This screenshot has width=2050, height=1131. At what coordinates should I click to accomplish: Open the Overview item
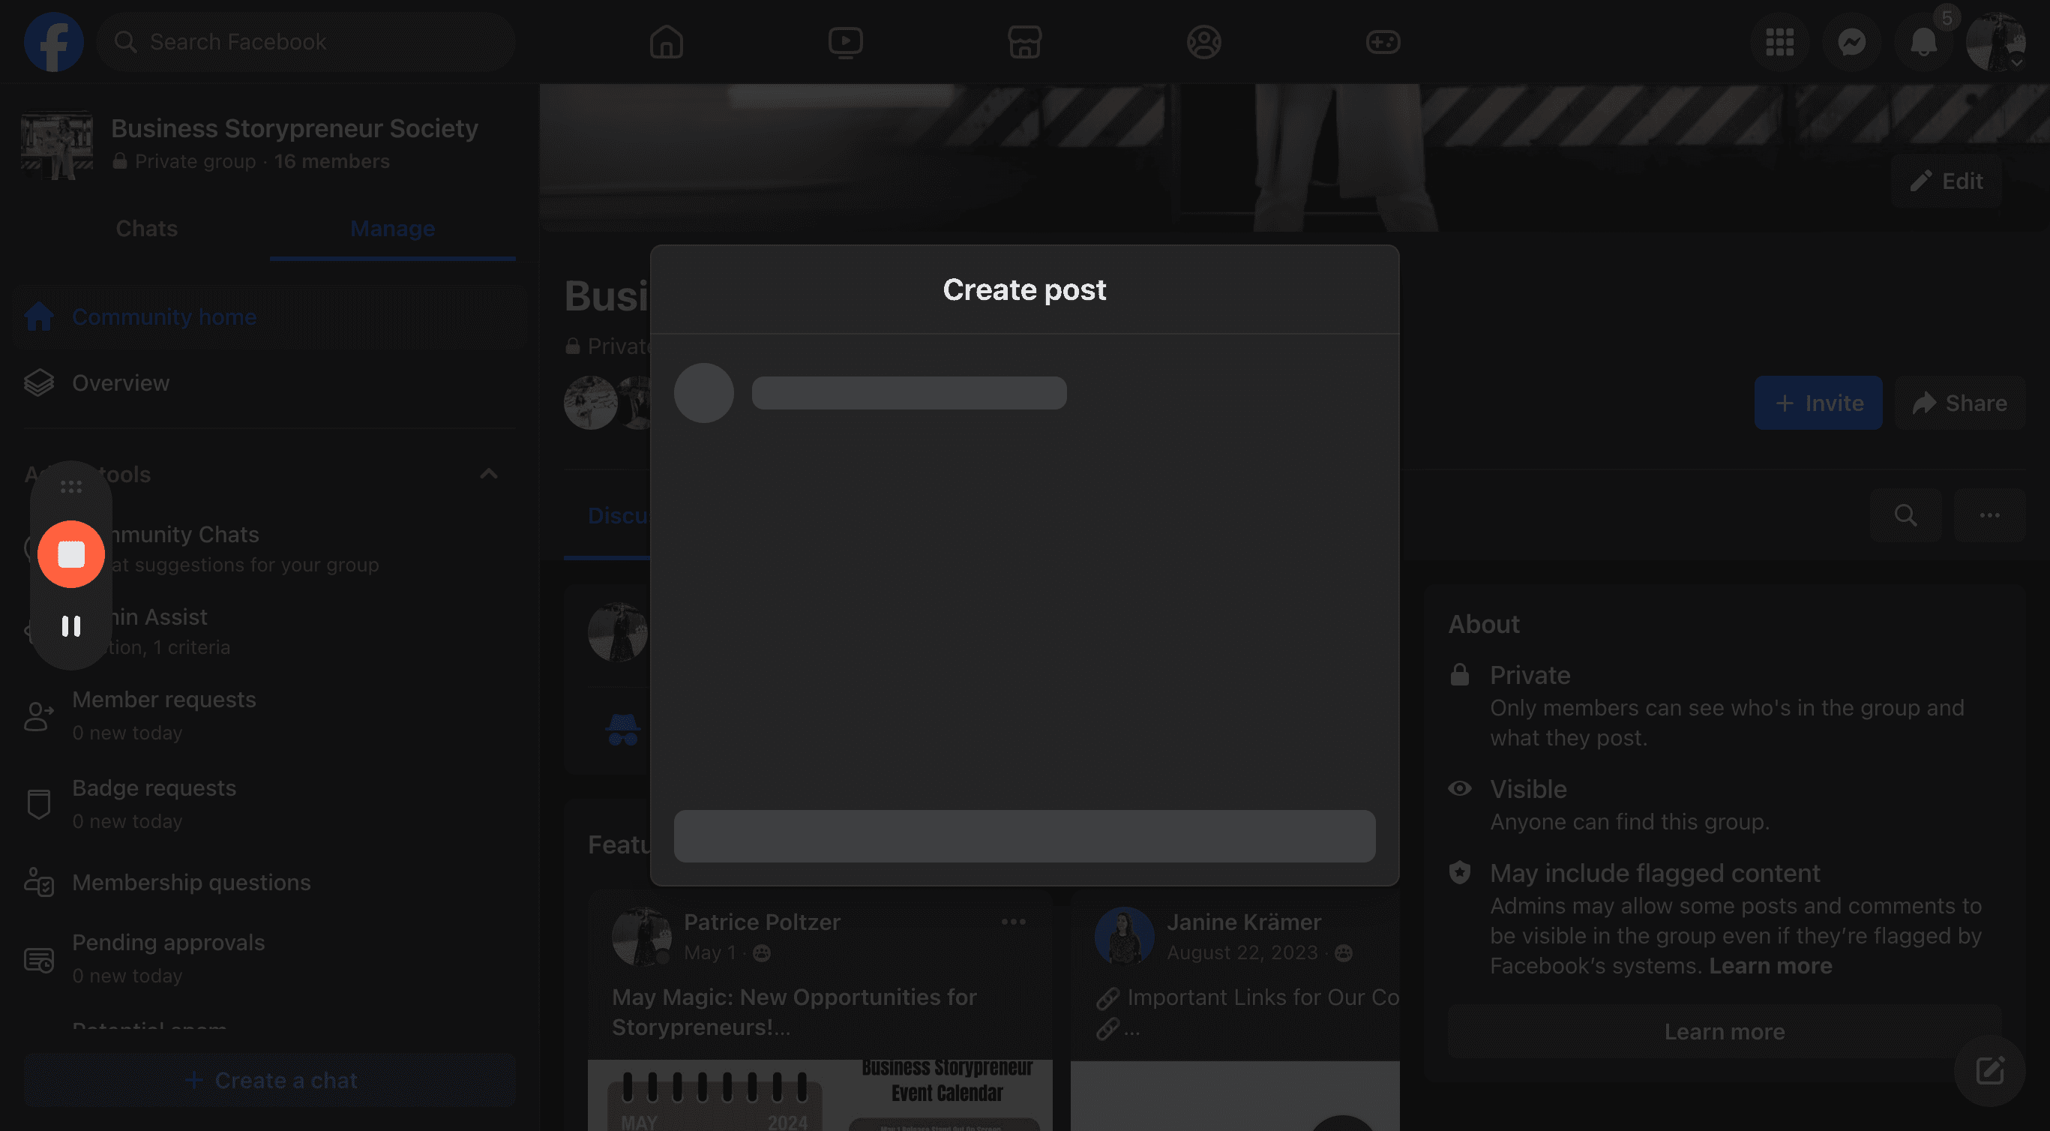click(270, 382)
